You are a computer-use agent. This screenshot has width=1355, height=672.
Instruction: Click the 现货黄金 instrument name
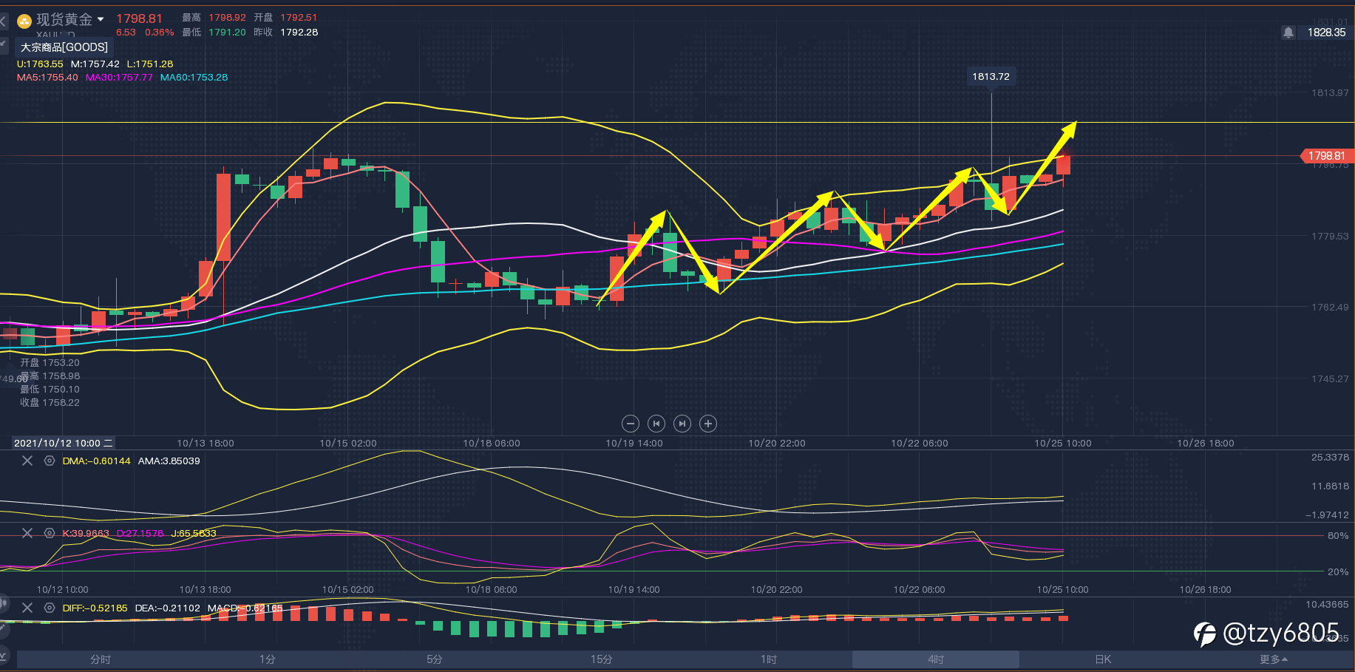coord(64,20)
